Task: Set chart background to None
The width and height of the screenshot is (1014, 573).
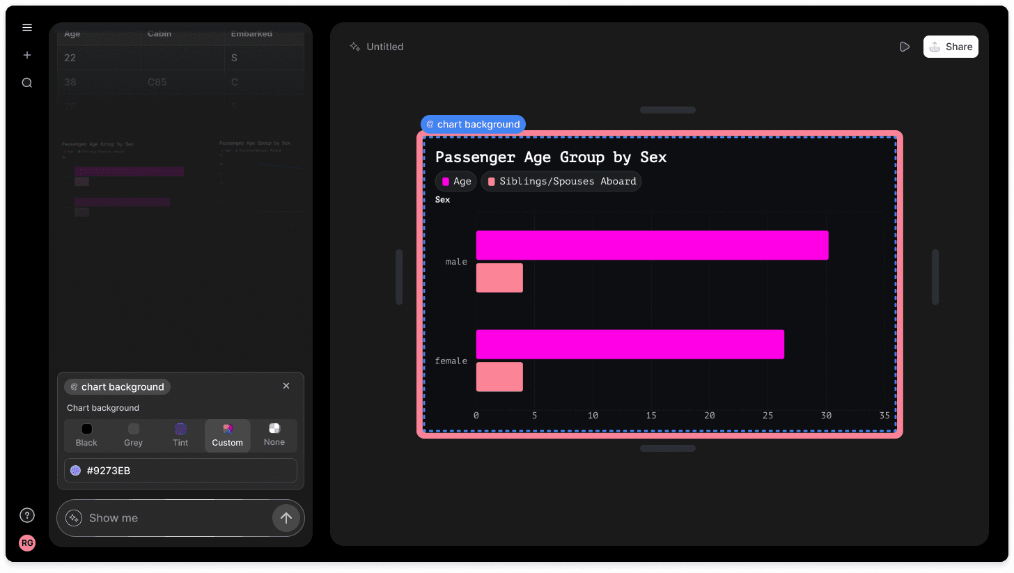Action: 274,436
